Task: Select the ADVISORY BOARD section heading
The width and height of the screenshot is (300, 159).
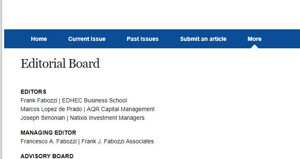Action: pyautogui.click(x=47, y=156)
